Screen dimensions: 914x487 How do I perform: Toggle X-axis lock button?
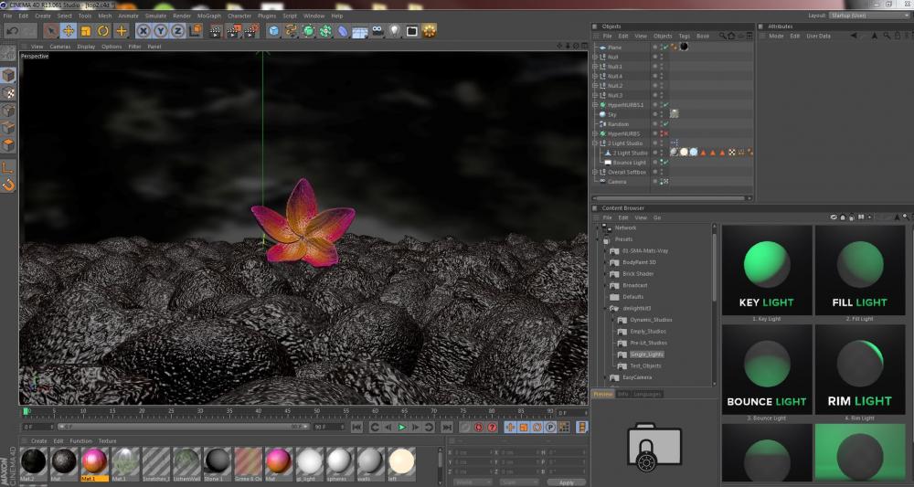click(x=143, y=31)
